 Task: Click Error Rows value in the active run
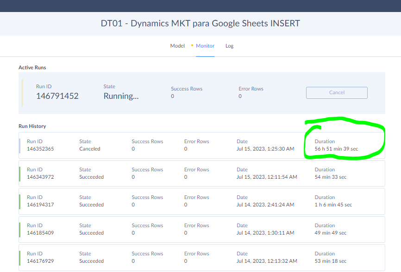point(240,96)
